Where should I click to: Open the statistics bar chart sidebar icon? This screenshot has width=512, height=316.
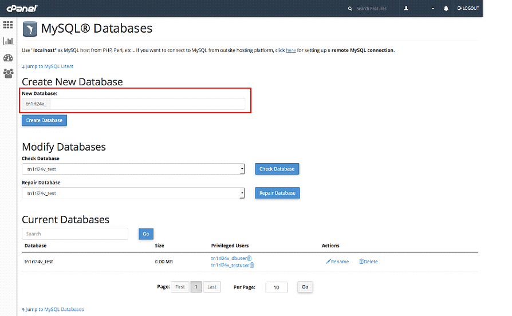click(x=8, y=41)
